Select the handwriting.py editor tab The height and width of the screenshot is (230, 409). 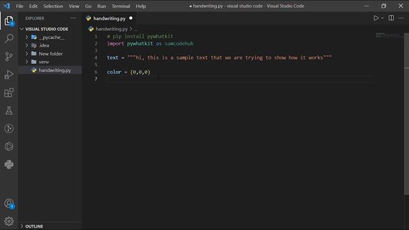point(109,19)
